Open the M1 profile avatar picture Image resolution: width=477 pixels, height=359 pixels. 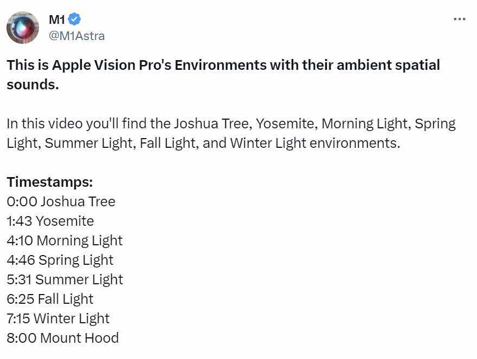tap(23, 28)
